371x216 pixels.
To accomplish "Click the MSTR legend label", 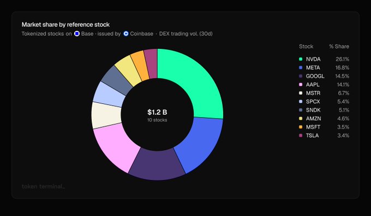I will (x=313, y=93).
